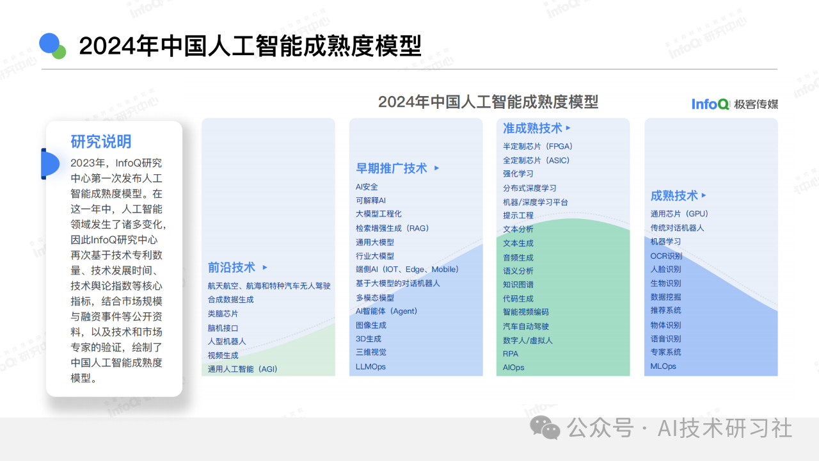
Task: Select 半定制芯片（FPGA） item
Action: (x=537, y=146)
